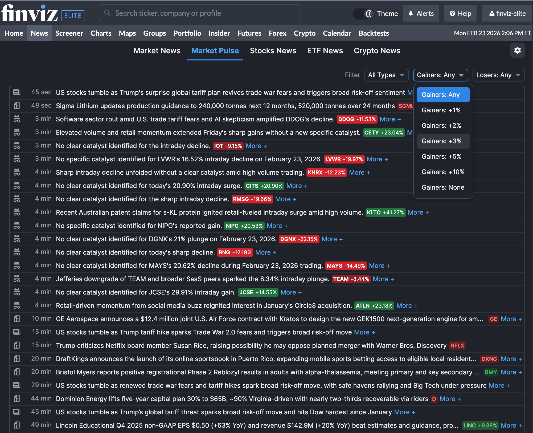Choose Gainers: None from list
Viewport: 533px width, 433px height.
coord(443,187)
